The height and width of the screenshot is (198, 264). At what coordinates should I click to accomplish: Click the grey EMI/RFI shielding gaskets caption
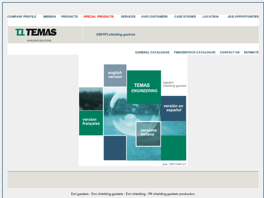click(x=174, y=84)
